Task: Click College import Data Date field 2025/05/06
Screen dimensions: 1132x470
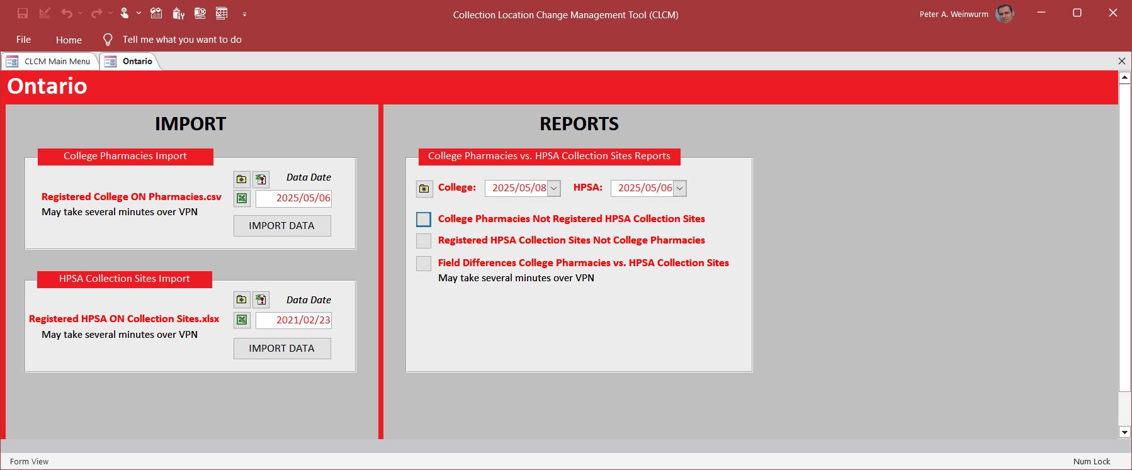Action: click(x=293, y=198)
